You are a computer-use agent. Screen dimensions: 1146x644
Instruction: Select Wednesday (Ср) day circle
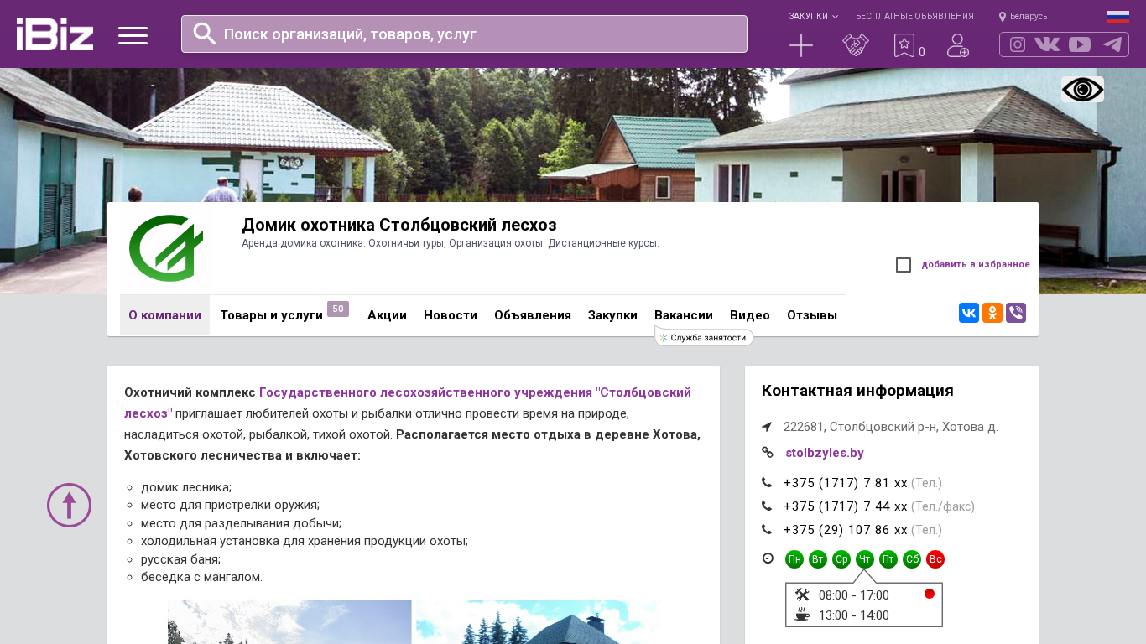[x=841, y=559]
